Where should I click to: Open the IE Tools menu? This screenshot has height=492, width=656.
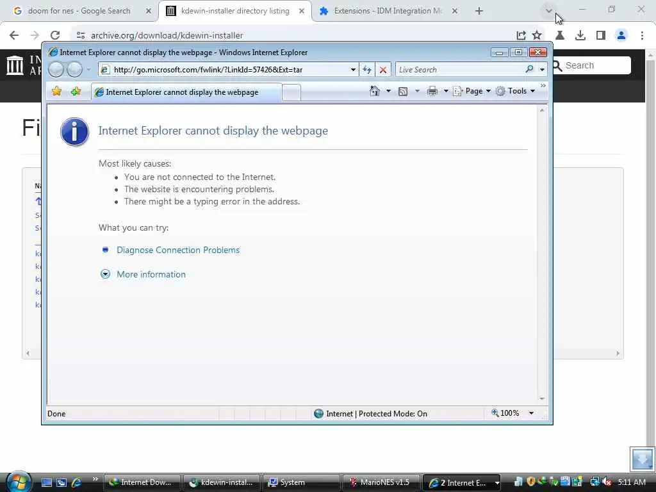(x=516, y=91)
